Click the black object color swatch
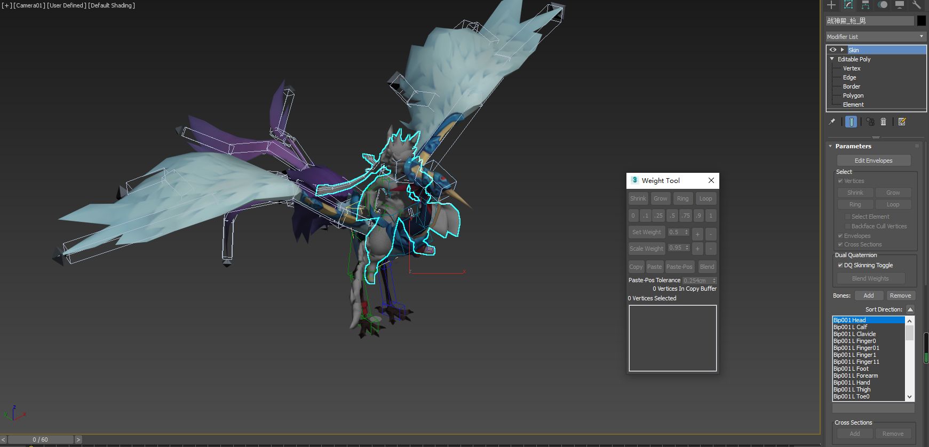 pos(922,21)
